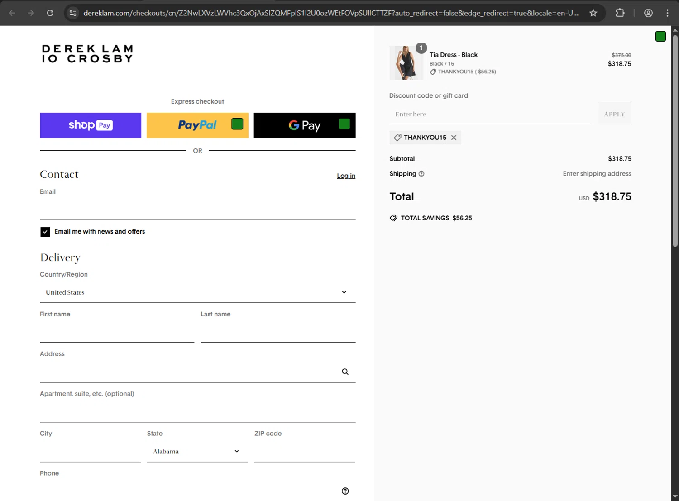Click the Tia Dress - Black title

[454, 55]
